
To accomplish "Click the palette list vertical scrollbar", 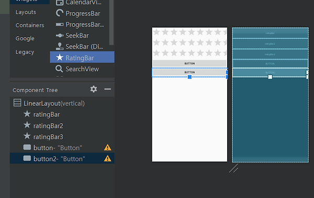I will pos(111,23).
